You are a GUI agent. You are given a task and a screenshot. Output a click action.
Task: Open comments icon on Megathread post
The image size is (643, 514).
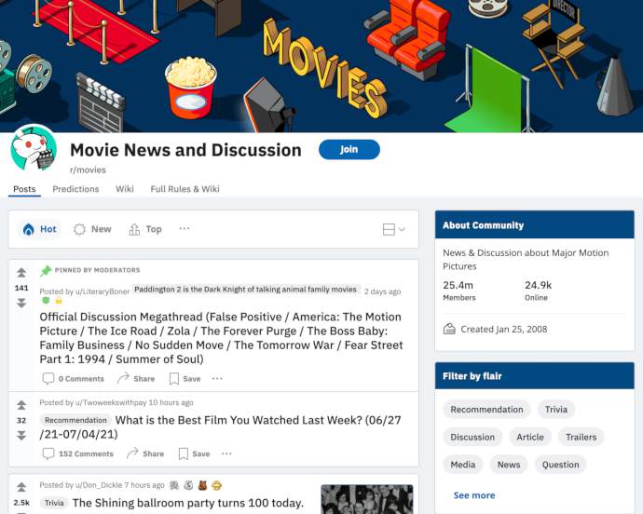pos(48,378)
